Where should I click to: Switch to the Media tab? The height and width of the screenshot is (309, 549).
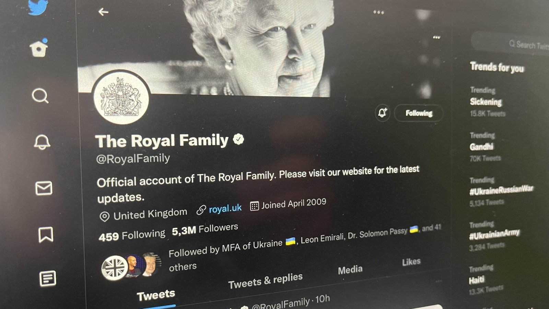[350, 270]
